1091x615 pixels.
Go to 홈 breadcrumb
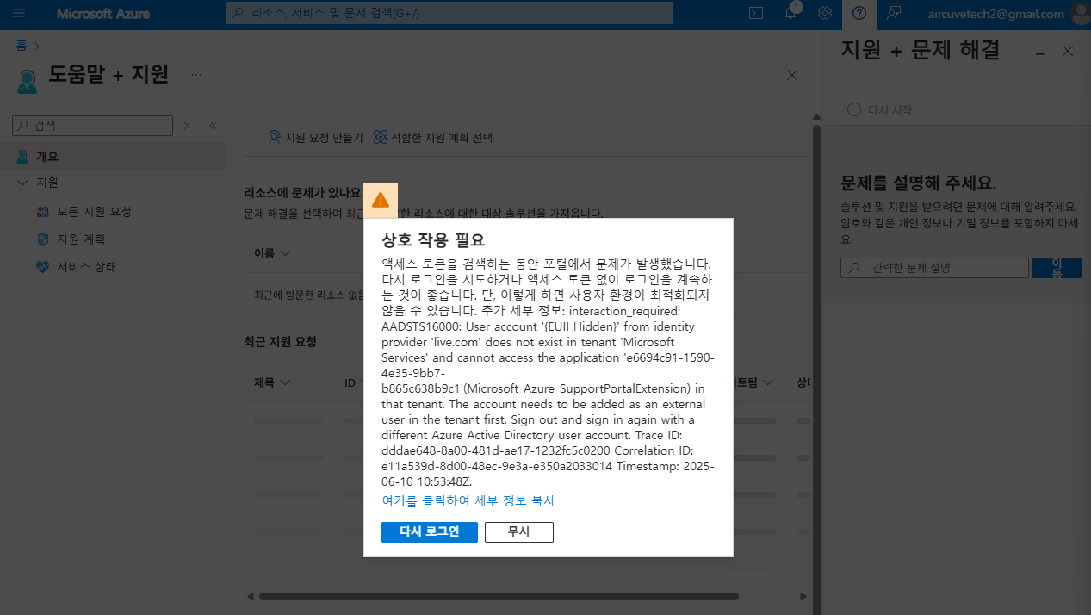22,45
